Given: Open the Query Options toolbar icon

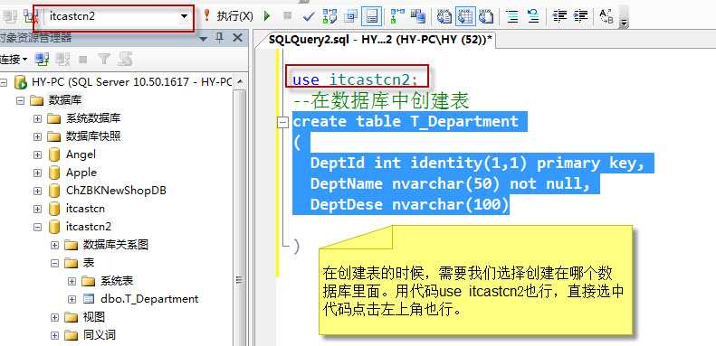Looking at the screenshot, I should (x=350, y=16).
